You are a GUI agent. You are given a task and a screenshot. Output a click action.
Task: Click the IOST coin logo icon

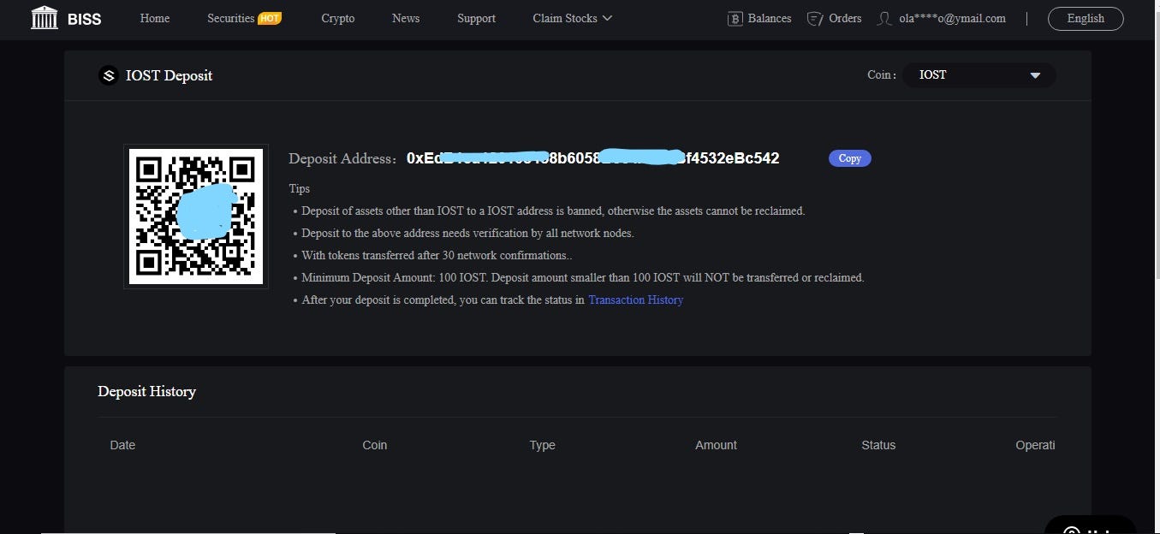coord(108,75)
